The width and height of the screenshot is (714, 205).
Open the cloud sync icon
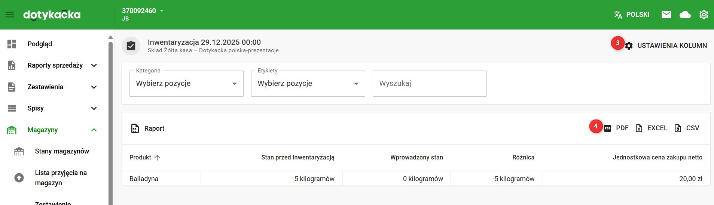[685, 15]
